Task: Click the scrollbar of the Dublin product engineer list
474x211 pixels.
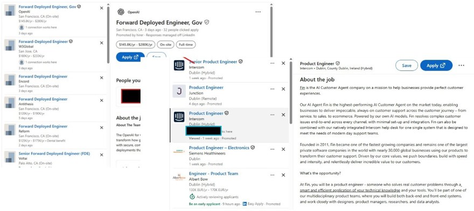Action: point(291,93)
